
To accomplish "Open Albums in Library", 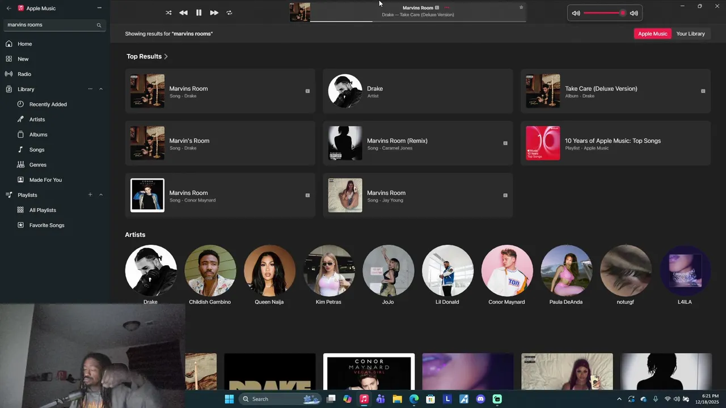I will click(x=38, y=135).
